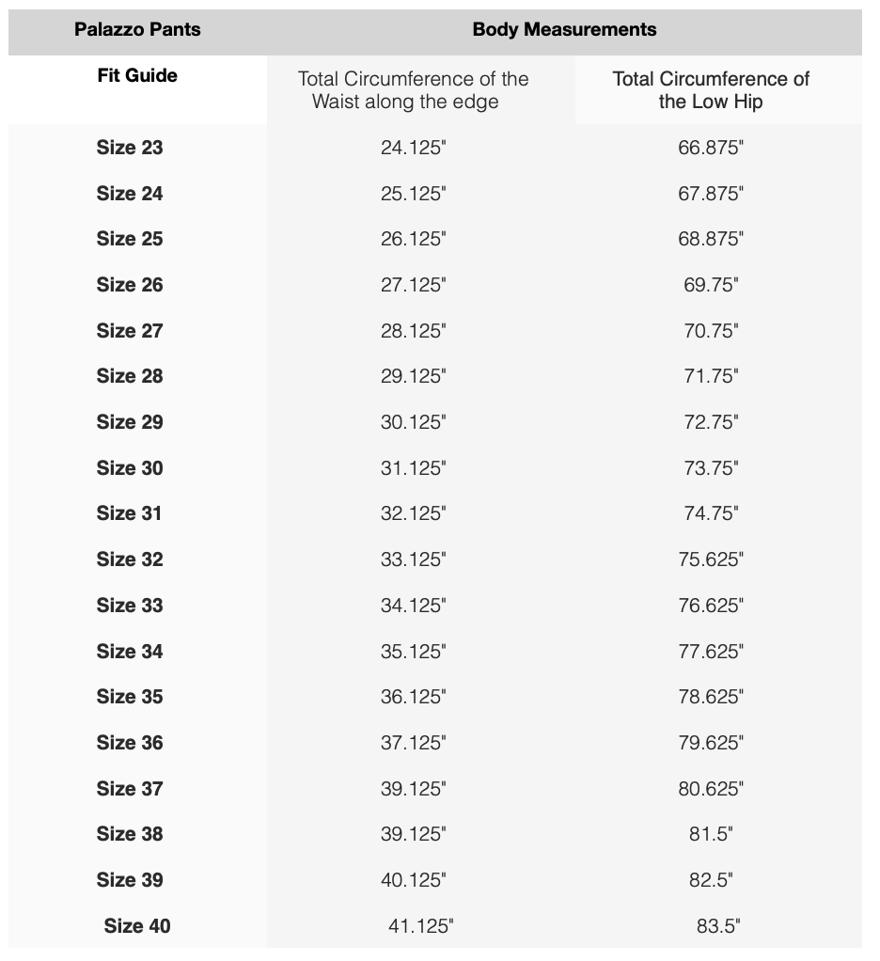Select the Size 23 row label
880x961 pixels.
(x=130, y=148)
